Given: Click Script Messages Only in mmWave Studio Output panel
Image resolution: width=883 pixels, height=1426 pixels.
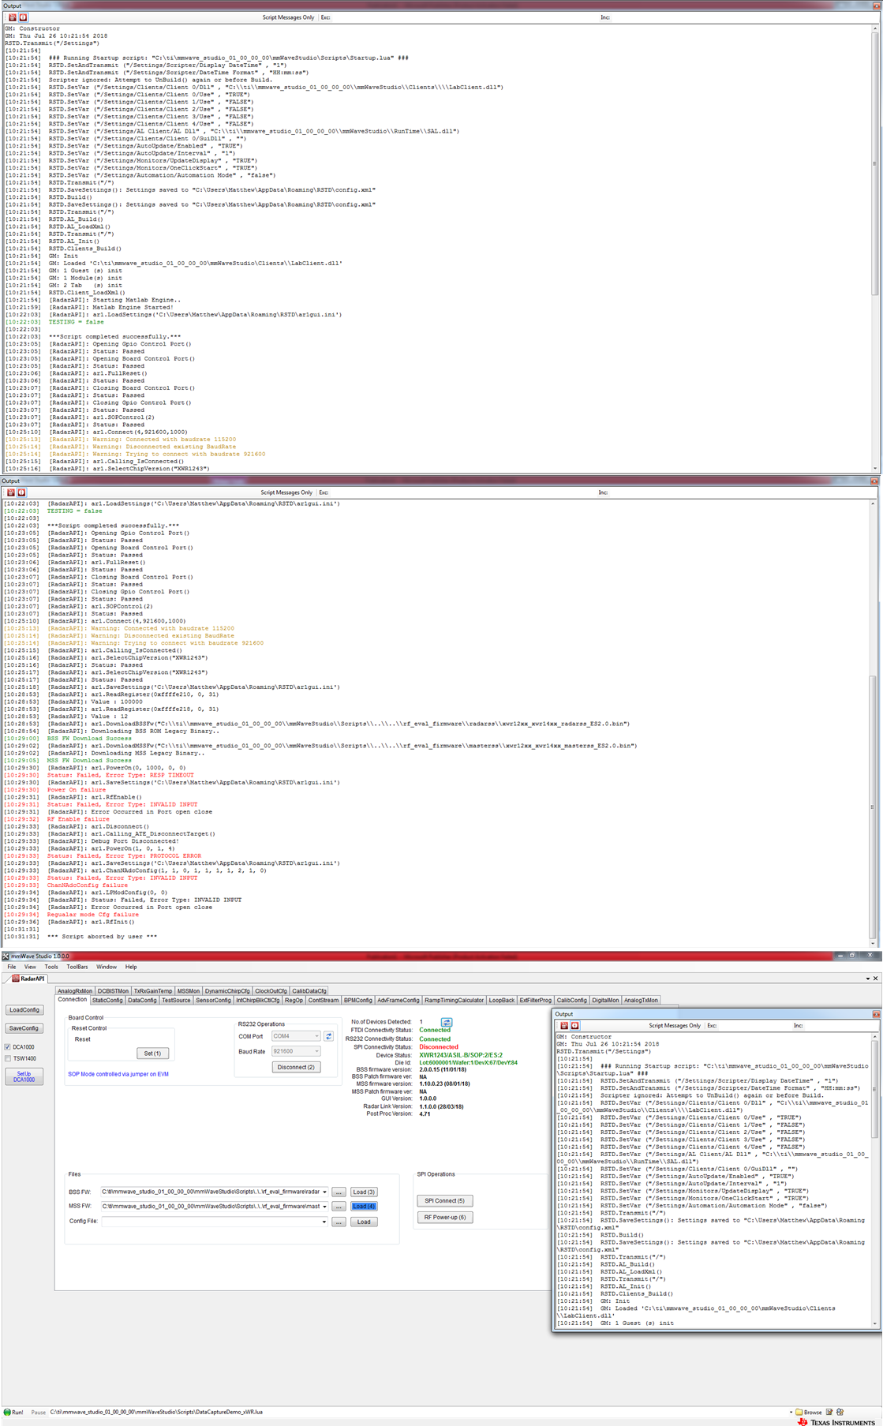Looking at the screenshot, I should tap(675, 1025).
